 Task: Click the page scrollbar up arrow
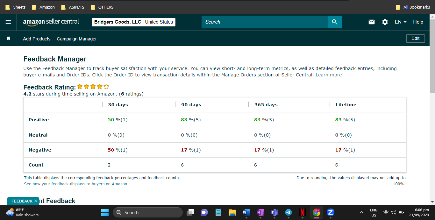point(432,16)
